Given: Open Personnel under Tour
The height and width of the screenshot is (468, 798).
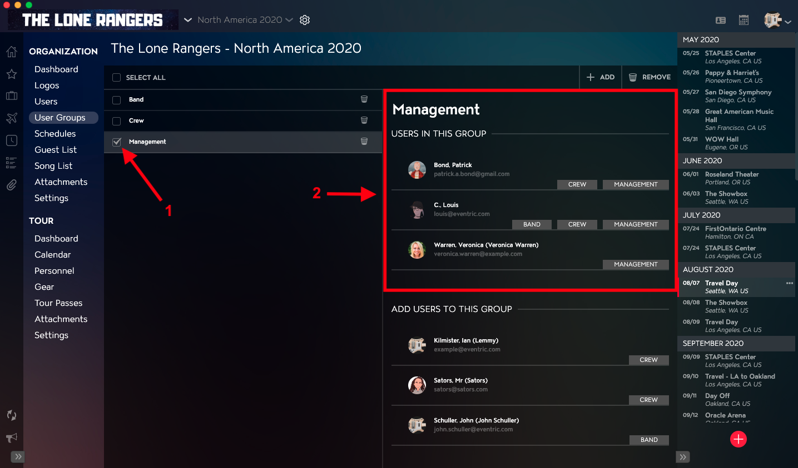Looking at the screenshot, I should click(x=54, y=271).
